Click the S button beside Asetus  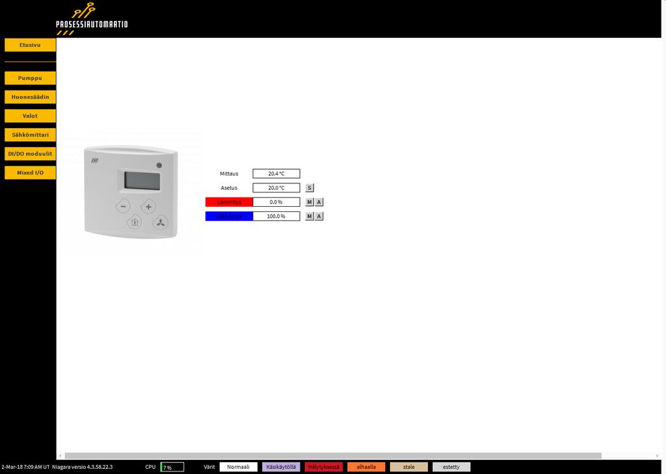[309, 188]
